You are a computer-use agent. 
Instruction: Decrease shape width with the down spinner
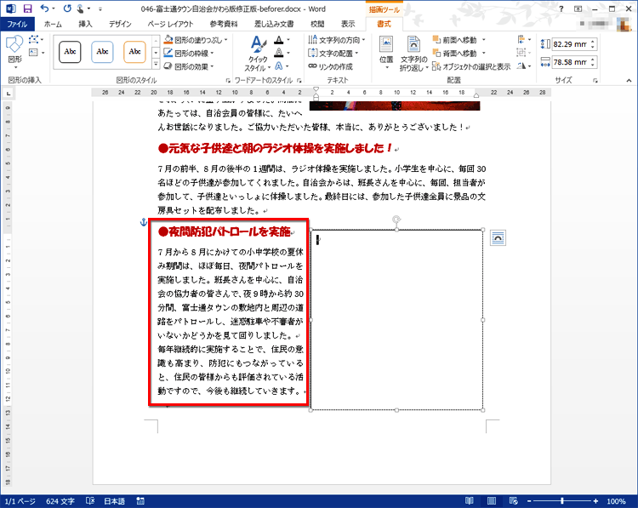click(593, 65)
